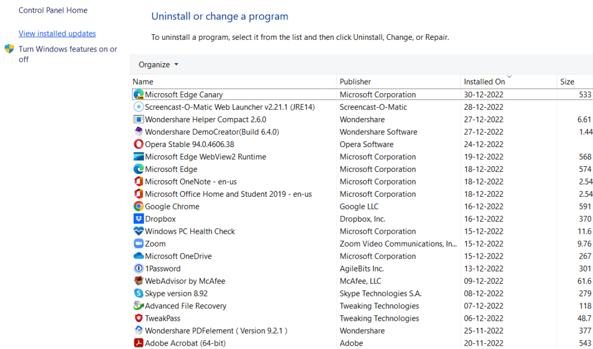Image resolution: width=593 pixels, height=349 pixels.
Task: Select Advanced File Recovery entry
Action: (186, 306)
